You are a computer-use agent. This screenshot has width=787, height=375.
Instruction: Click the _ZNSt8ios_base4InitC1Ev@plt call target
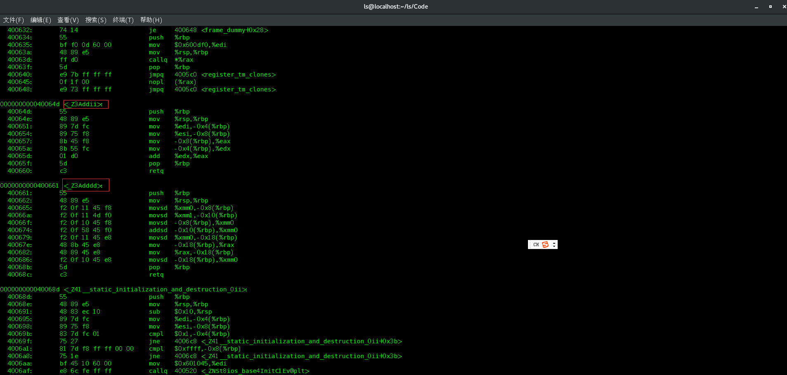pyautogui.click(x=255, y=371)
